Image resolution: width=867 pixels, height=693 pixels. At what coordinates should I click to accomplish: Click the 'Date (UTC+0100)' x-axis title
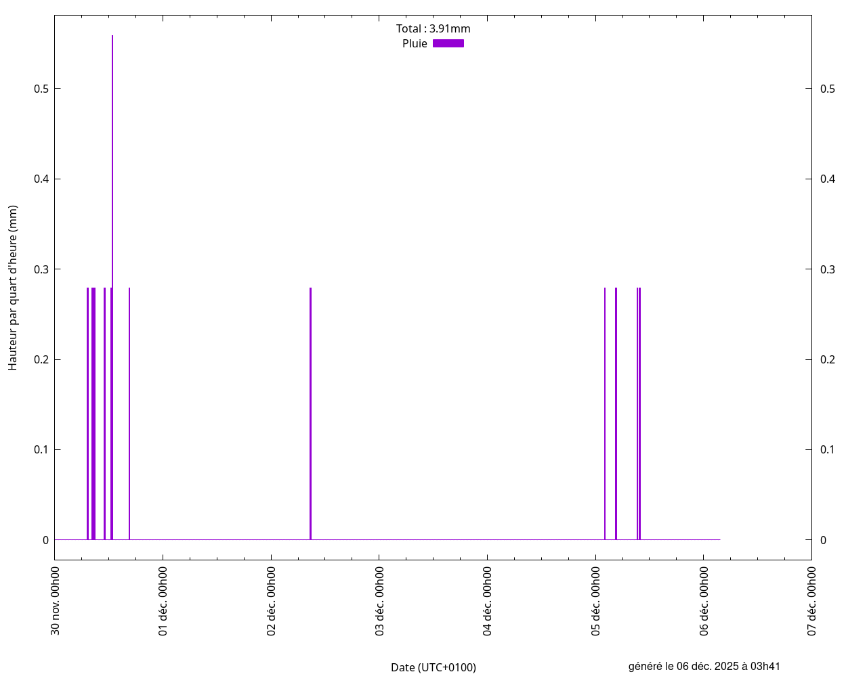tap(433, 667)
